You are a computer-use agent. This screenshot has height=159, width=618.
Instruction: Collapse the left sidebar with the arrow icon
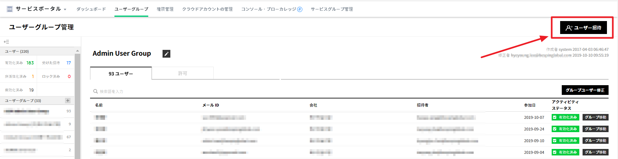pos(6,42)
